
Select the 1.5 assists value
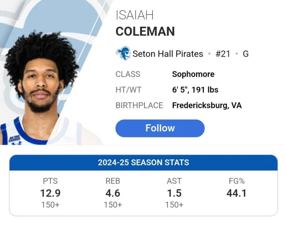click(174, 193)
